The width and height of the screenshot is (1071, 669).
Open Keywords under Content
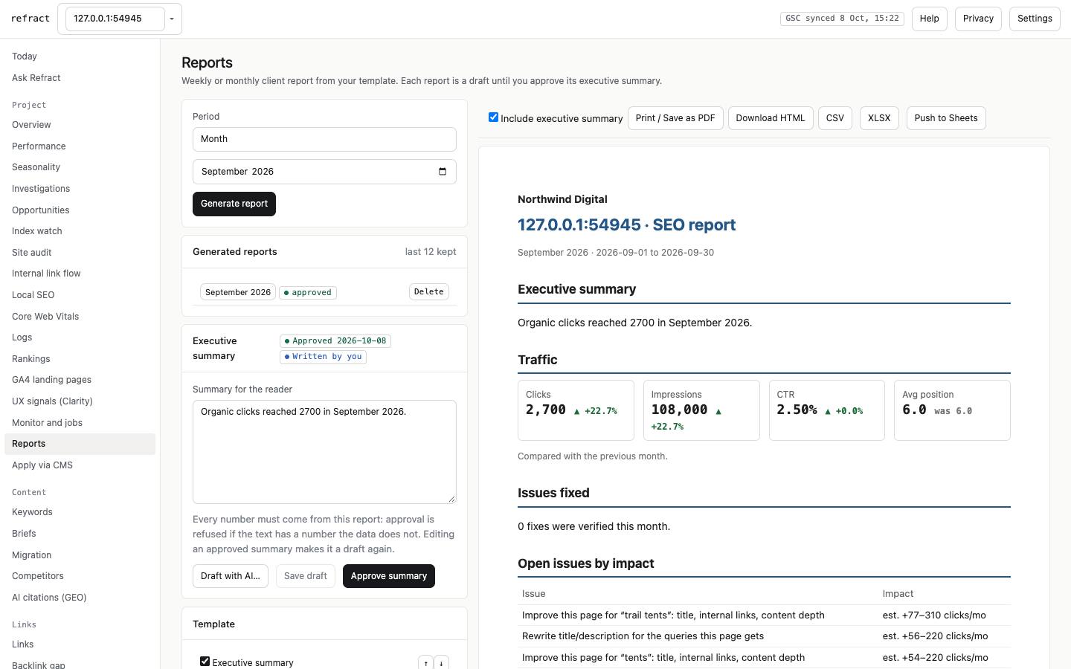click(80, 512)
